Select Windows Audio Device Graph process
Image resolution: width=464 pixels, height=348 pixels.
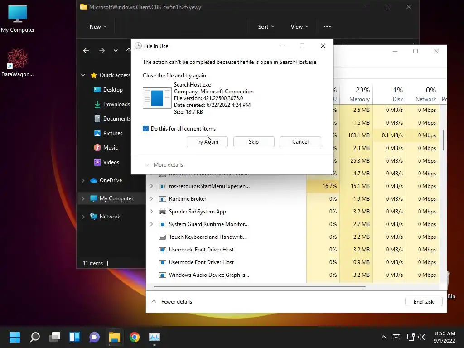292,275
